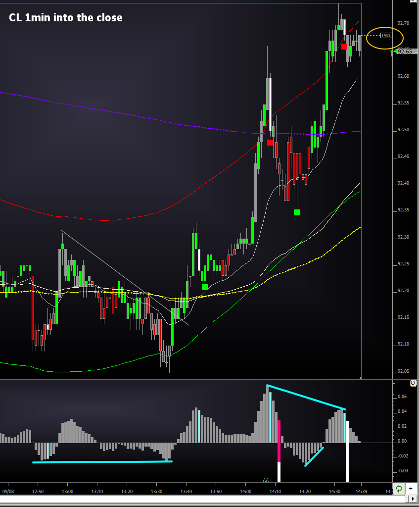Click the 13:30 time axis label
Viewport: 419px width, 507px height.
point(157,492)
